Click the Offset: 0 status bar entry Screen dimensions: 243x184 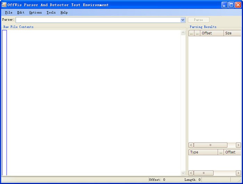coord(157,179)
